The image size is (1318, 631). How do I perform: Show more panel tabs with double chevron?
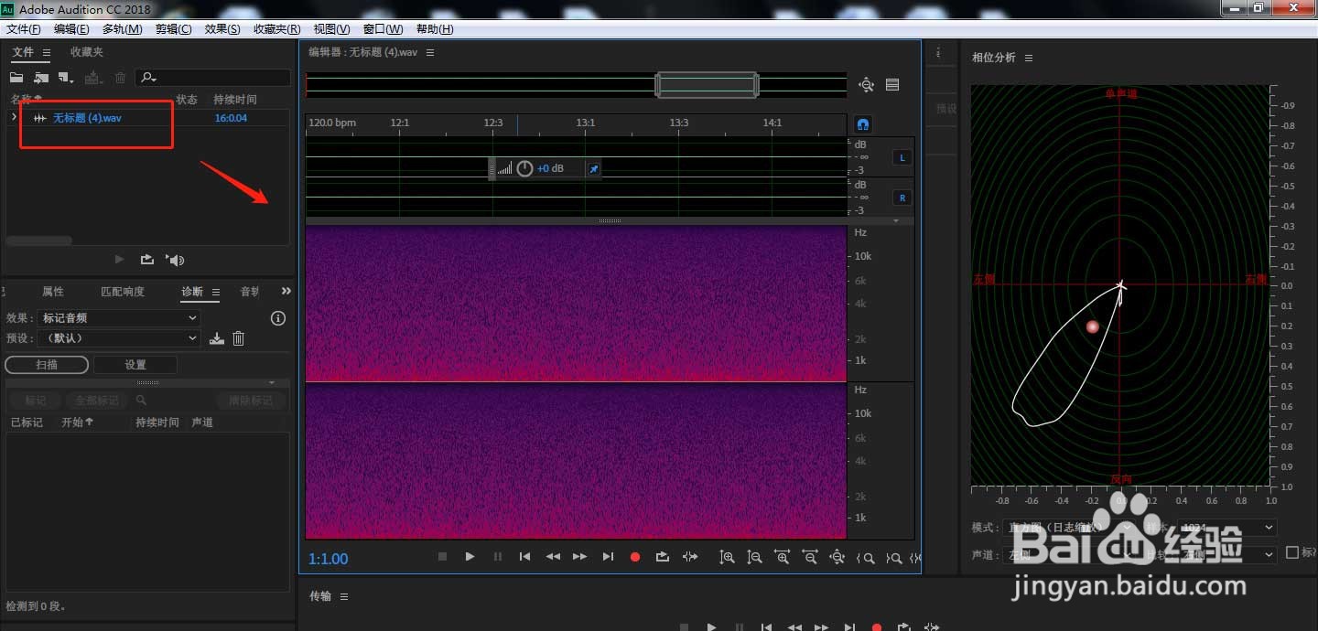tap(286, 291)
